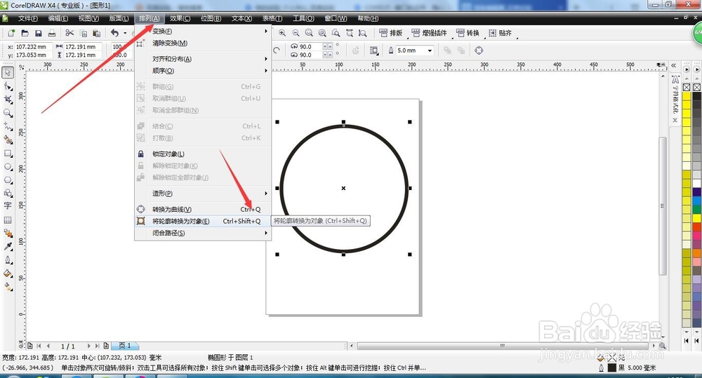Click the 增强插件 toolbar button
702x378 pixels.
430,33
